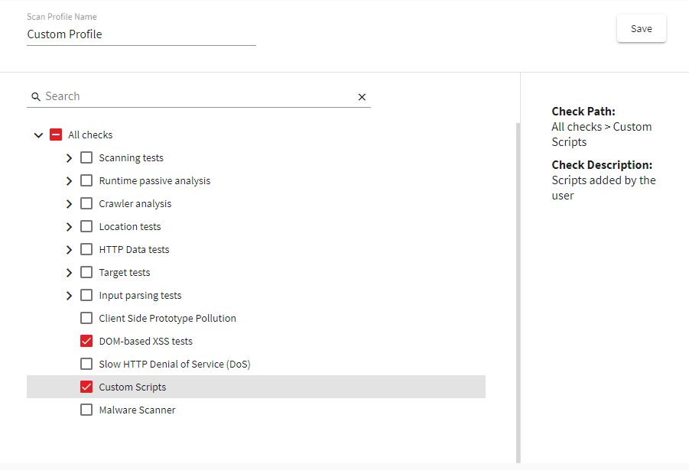The width and height of the screenshot is (689, 470).
Task: Enable the Malware Scanner checkbox
Action: pos(86,410)
